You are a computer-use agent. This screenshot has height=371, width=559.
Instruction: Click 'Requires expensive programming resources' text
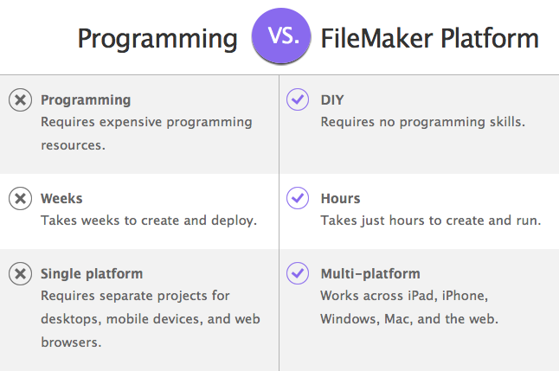146,134
